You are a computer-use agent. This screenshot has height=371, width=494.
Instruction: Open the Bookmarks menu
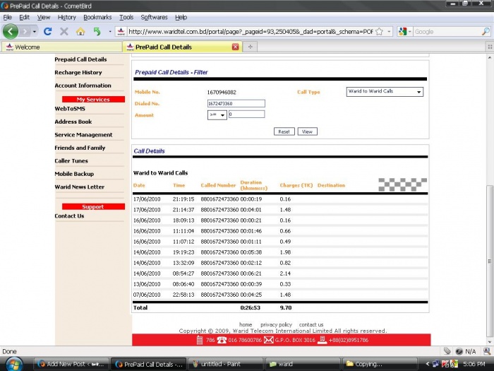97,17
